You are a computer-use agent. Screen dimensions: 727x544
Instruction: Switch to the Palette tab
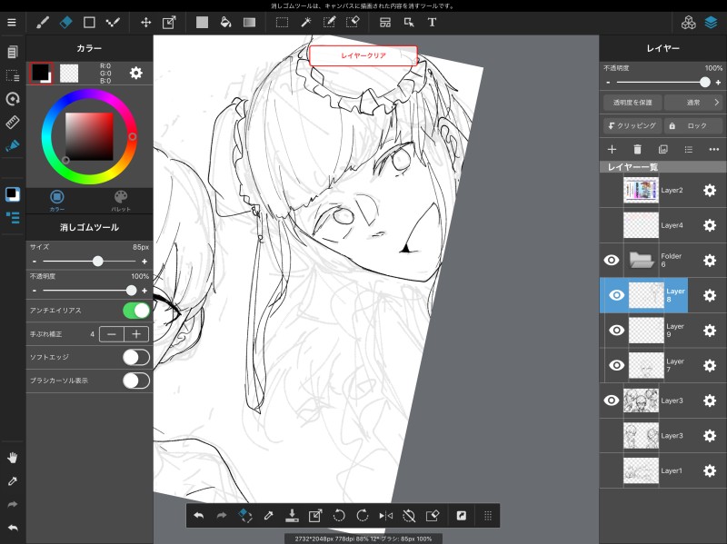pos(121,200)
